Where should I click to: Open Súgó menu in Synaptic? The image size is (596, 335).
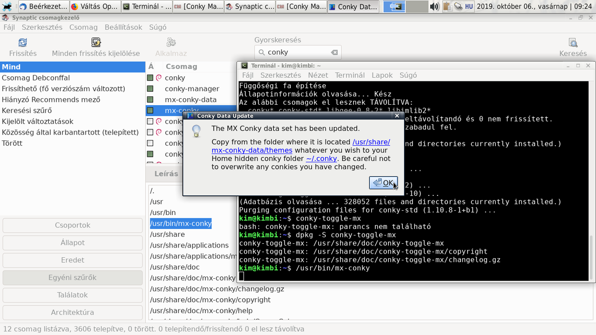158,27
